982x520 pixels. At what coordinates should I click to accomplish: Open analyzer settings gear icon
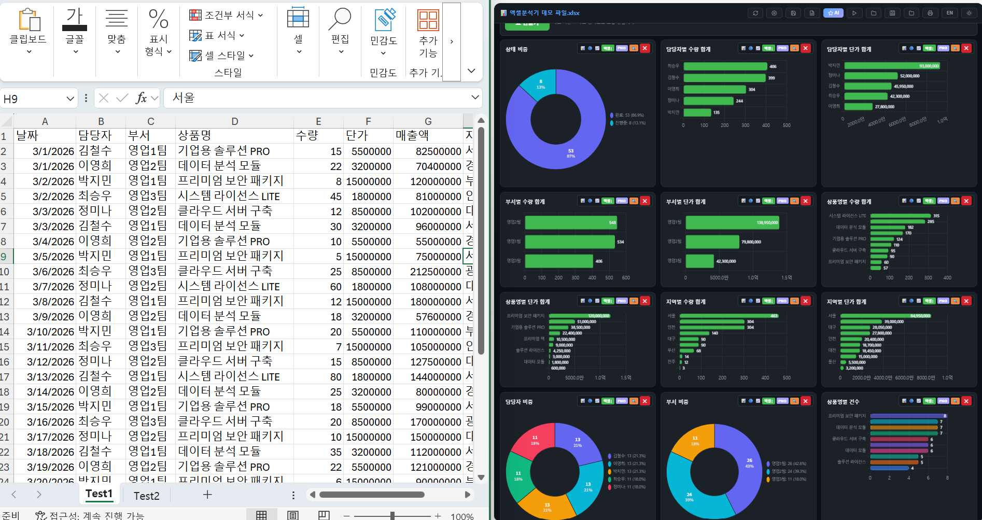774,13
